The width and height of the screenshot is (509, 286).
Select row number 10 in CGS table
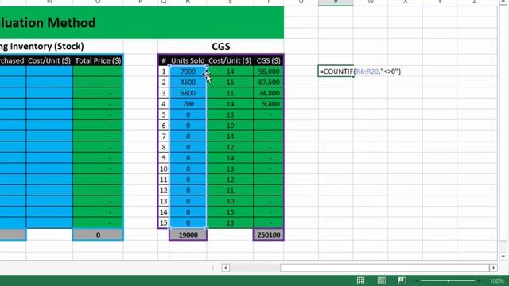tap(164, 168)
